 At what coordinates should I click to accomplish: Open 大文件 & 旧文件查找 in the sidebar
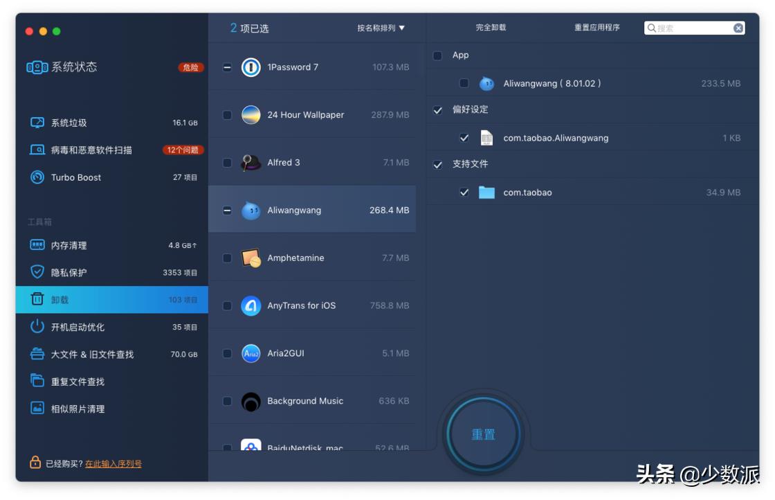[111, 354]
